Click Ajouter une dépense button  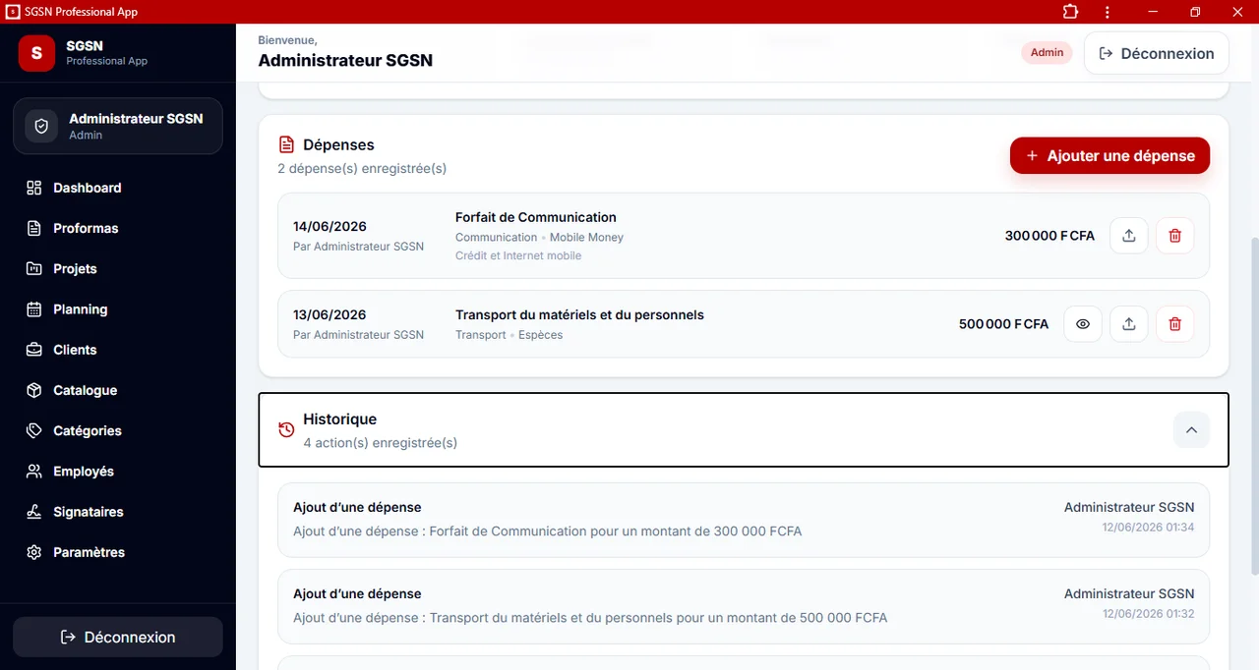click(1109, 155)
